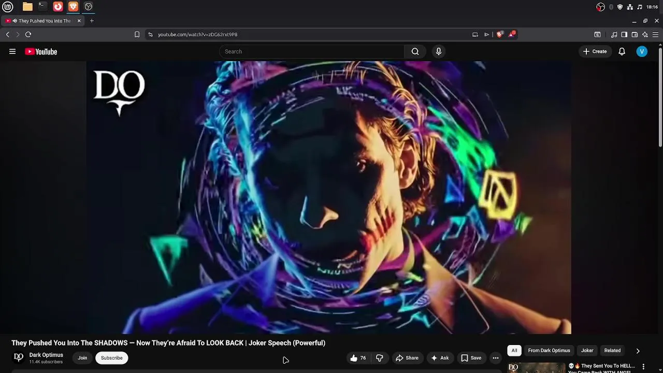Reload the current page
The image size is (663, 373).
[28, 34]
